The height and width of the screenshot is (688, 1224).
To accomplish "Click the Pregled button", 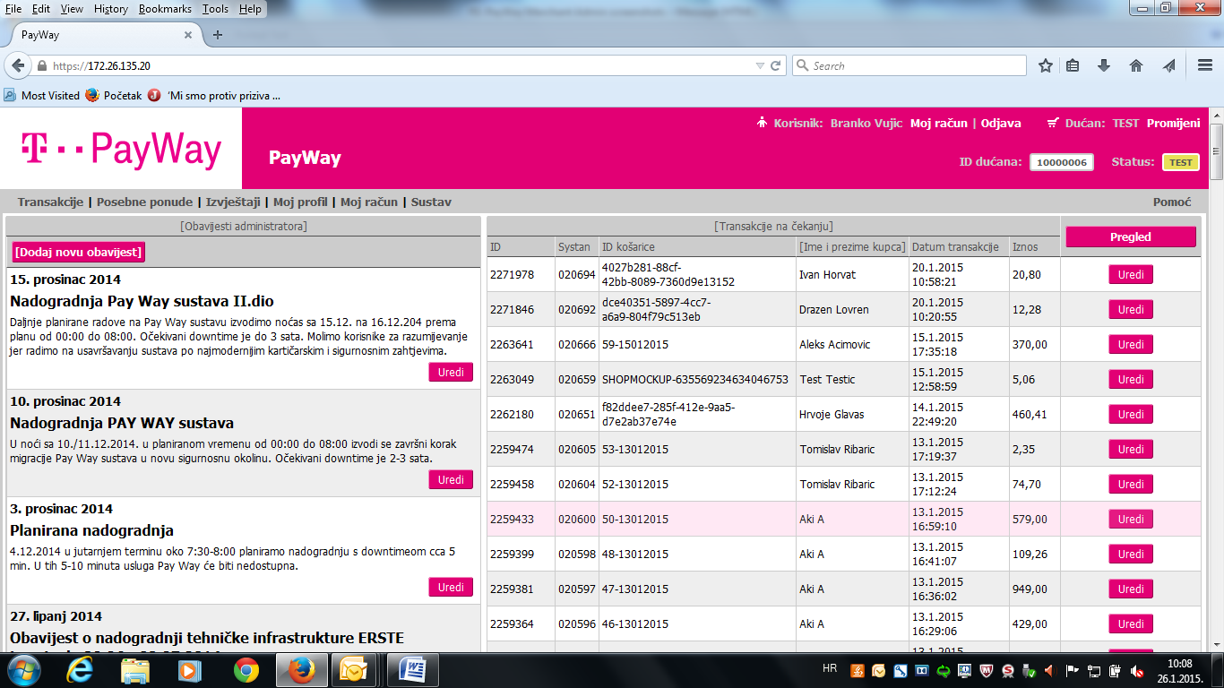I will [1130, 237].
